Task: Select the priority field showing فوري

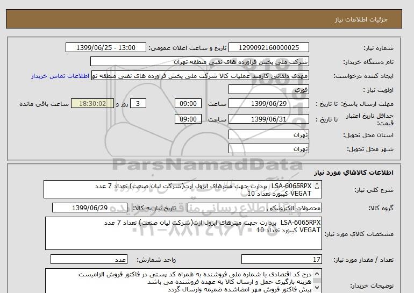Action: click(268, 90)
